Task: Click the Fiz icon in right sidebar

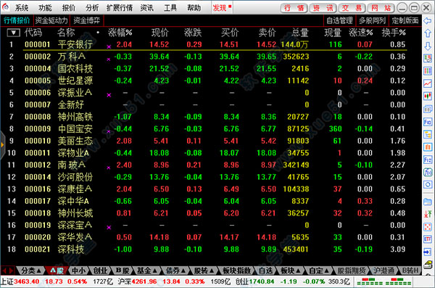Action: 428,160
